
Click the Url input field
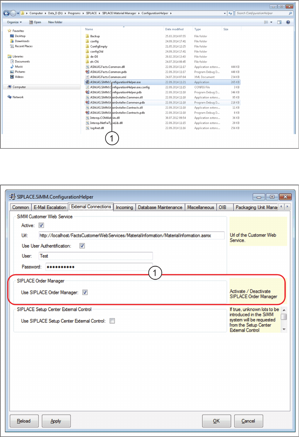(x=131, y=236)
